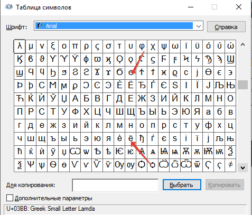
Task: Click the scroll up arrow of the character grid
Action: point(242,44)
